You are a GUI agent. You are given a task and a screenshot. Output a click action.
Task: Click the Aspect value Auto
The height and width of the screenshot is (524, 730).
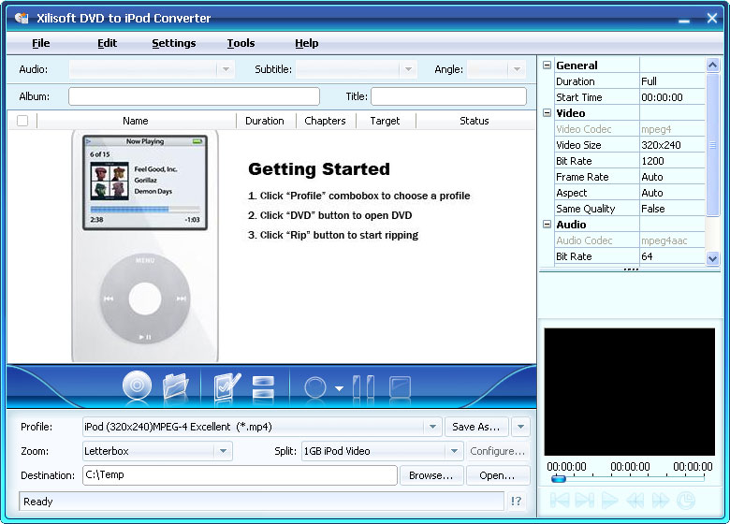click(x=672, y=193)
